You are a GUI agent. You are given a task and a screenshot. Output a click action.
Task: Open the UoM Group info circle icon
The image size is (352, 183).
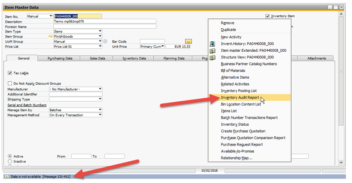point(105,41)
